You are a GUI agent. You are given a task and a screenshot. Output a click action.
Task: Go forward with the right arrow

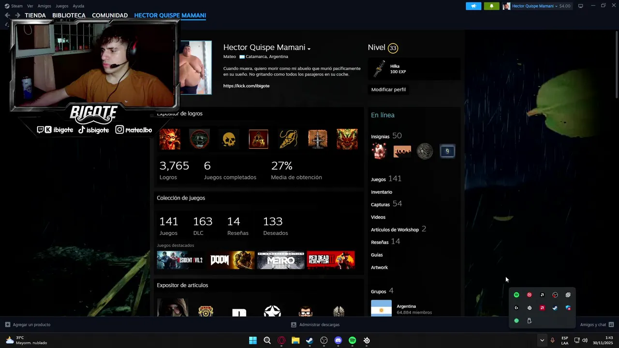pos(17,15)
